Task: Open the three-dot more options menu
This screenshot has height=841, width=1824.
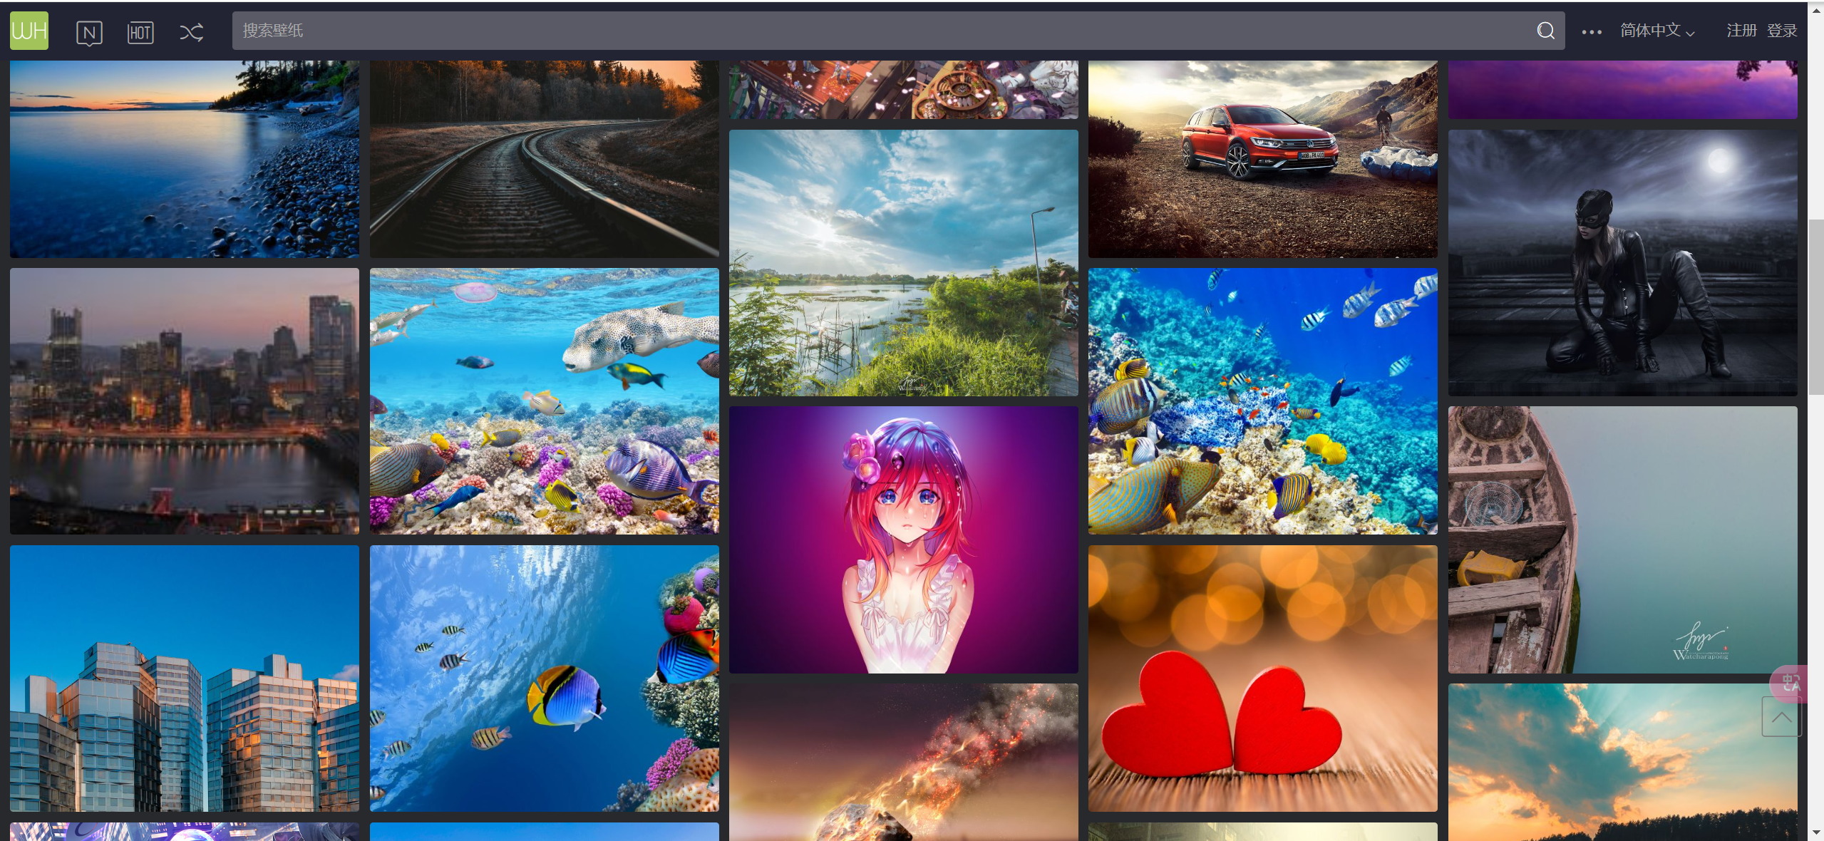Action: point(1591,32)
